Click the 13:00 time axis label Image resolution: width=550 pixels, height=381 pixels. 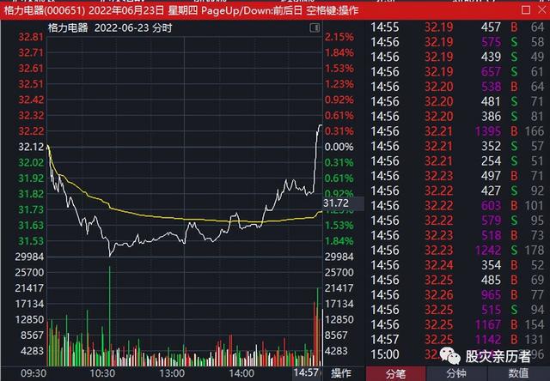point(172,373)
